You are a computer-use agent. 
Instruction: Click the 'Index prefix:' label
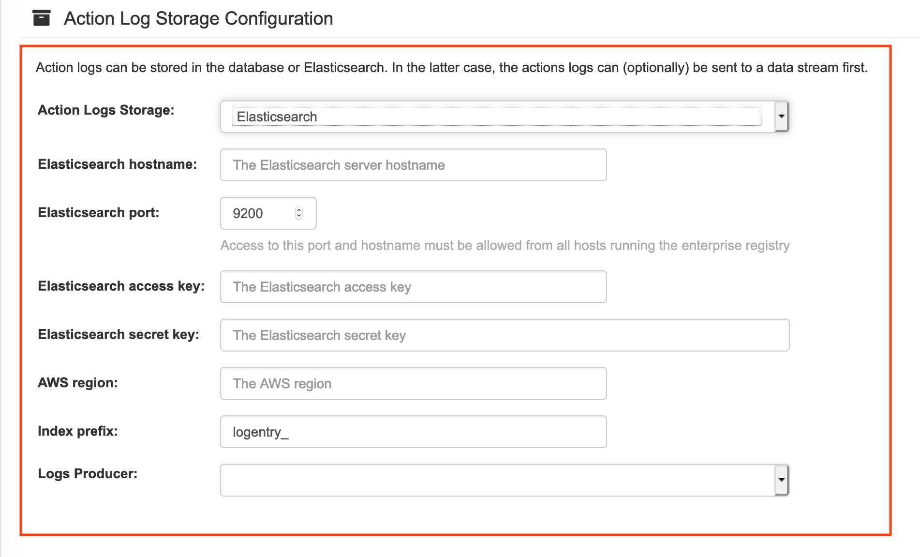click(x=78, y=431)
